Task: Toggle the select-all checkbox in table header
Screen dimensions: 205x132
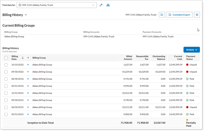Action: pyautogui.click(x=6, y=58)
